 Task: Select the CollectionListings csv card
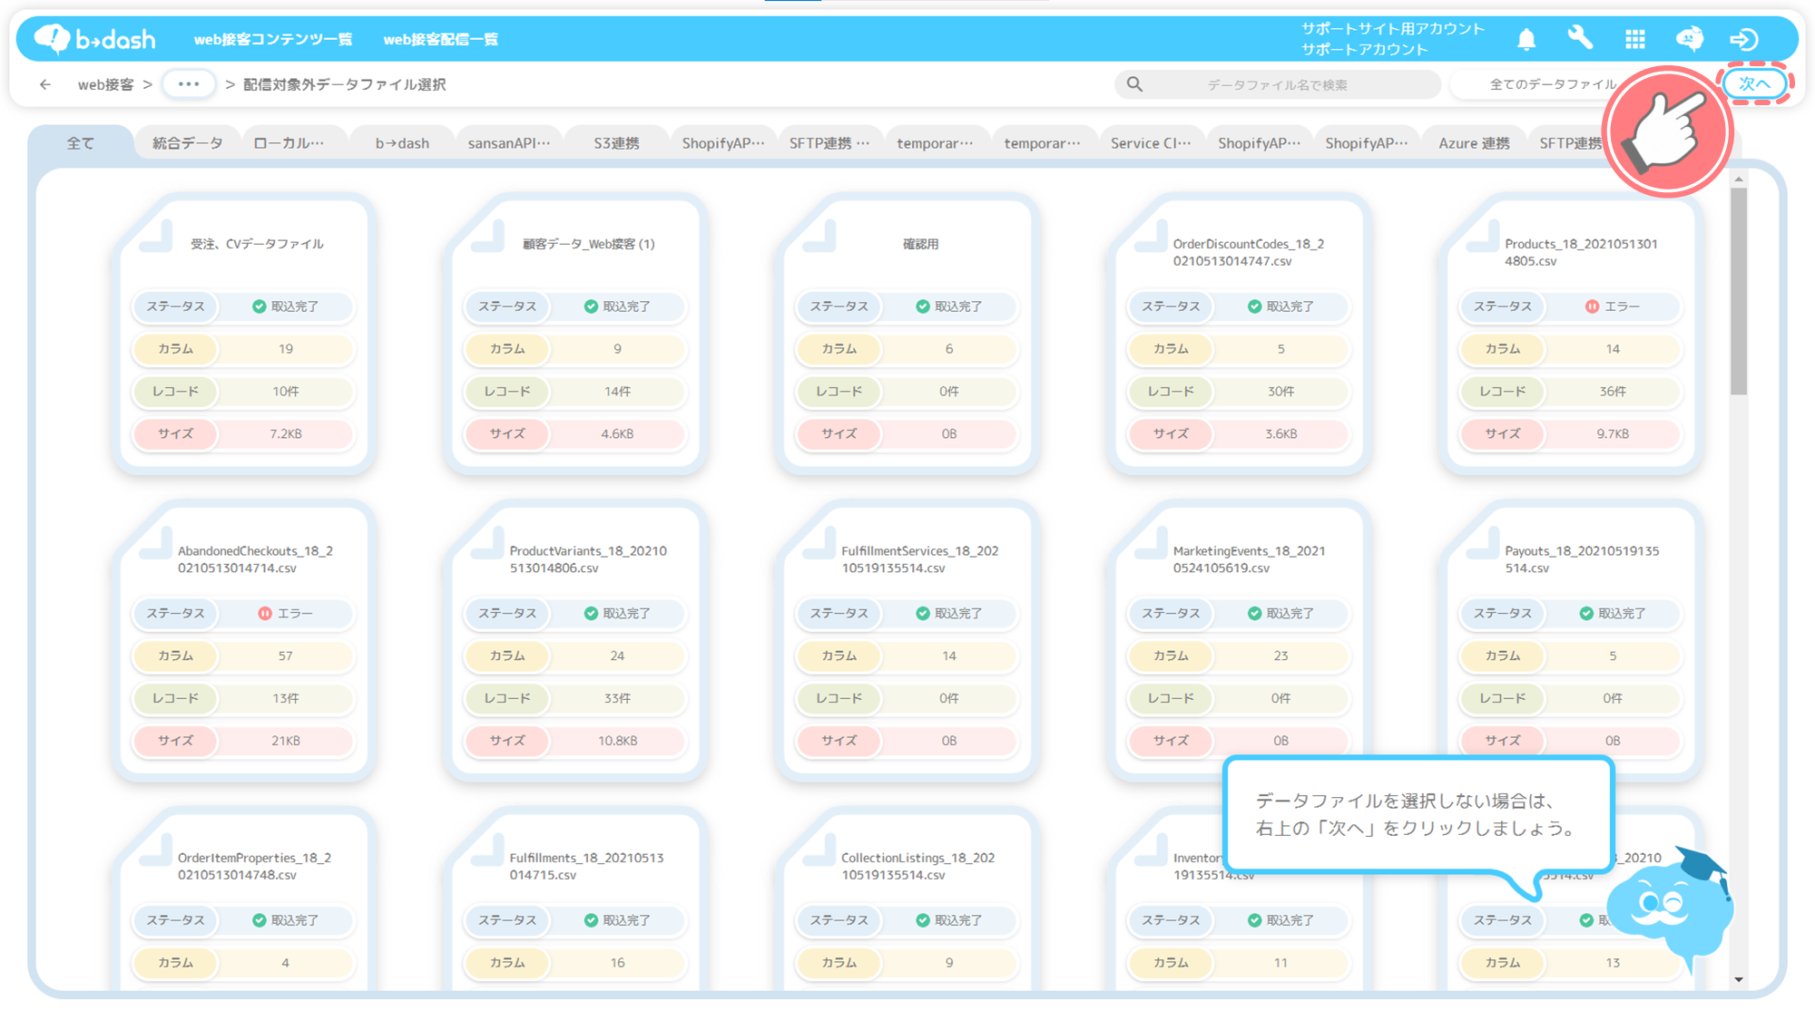(x=907, y=899)
